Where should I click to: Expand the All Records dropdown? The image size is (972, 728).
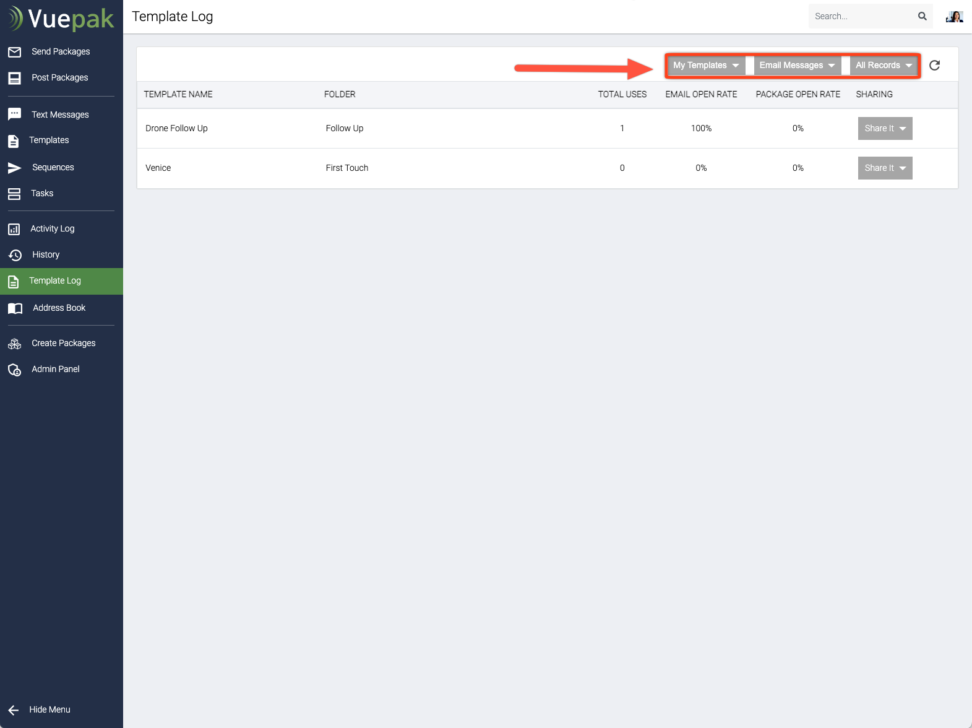(884, 66)
